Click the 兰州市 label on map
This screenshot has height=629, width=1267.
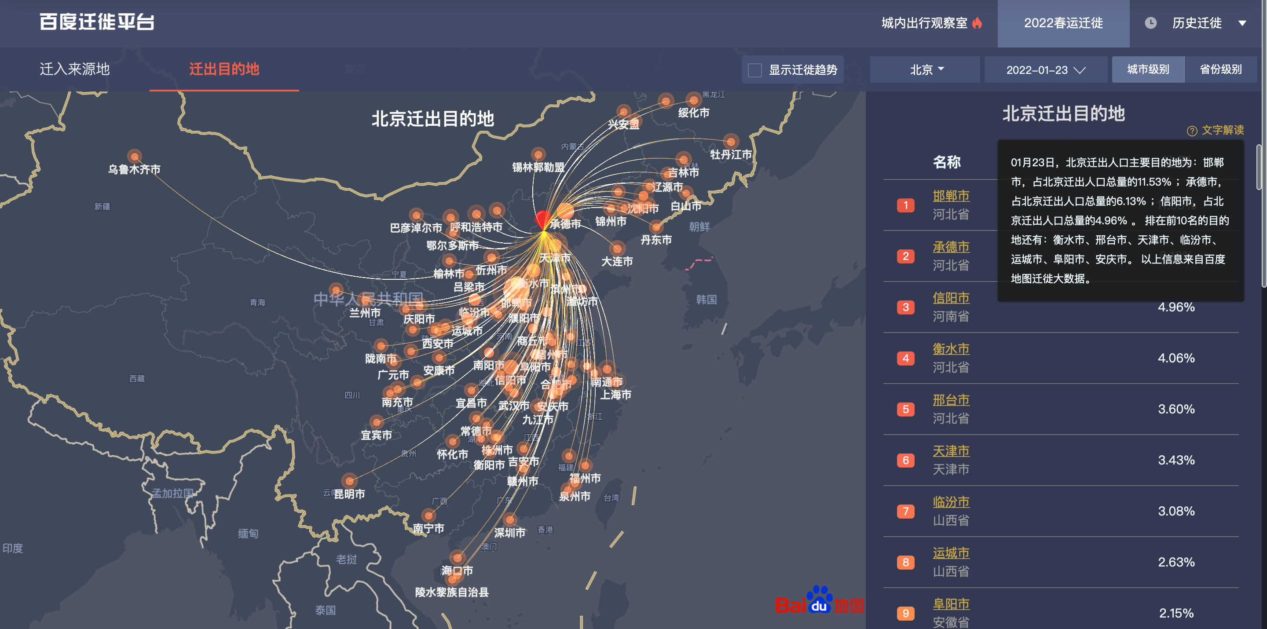pos(365,313)
